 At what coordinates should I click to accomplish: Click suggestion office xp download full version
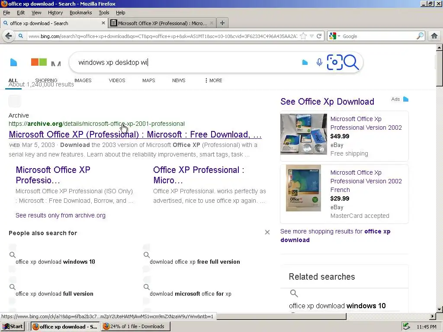[x=54, y=294]
